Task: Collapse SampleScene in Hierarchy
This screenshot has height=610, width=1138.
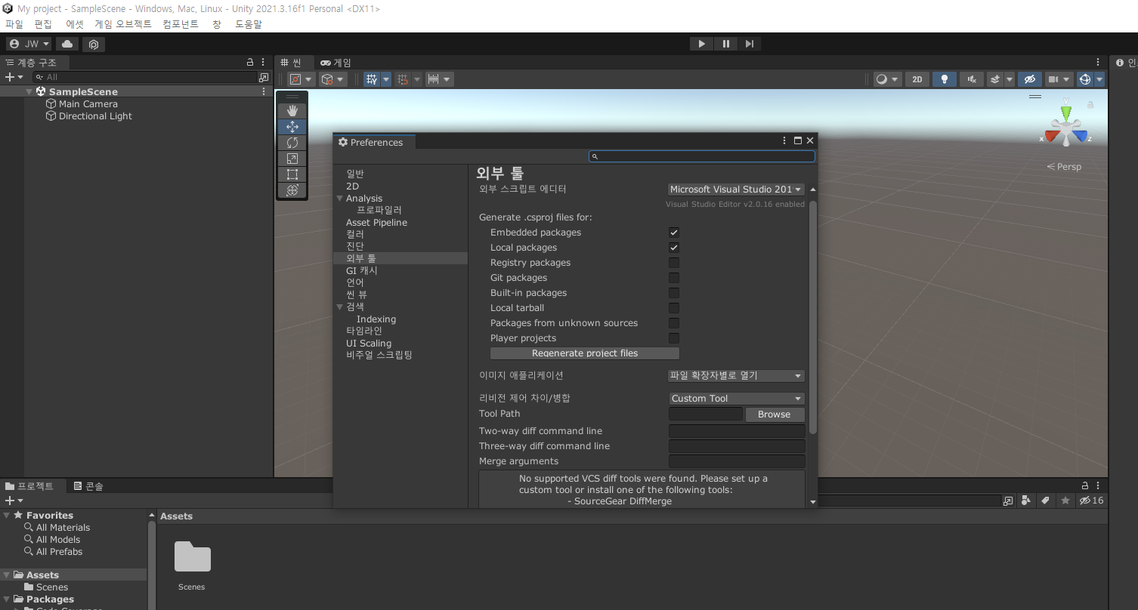Action: click(29, 91)
